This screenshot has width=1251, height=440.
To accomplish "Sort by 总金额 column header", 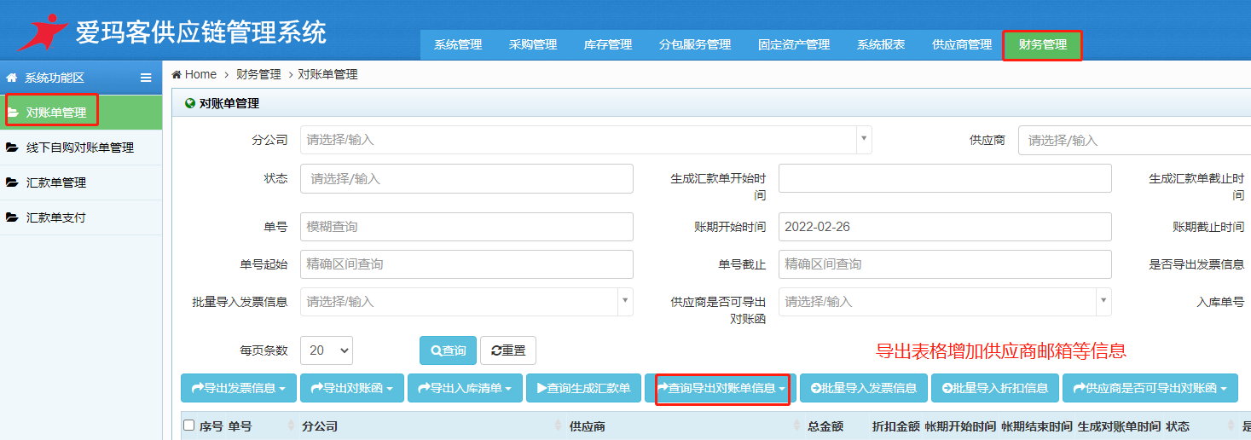I will pos(825,426).
